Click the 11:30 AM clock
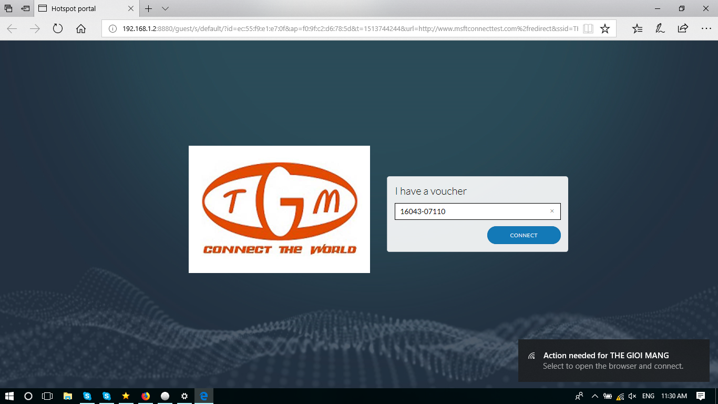The height and width of the screenshot is (404, 718). (674, 396)
